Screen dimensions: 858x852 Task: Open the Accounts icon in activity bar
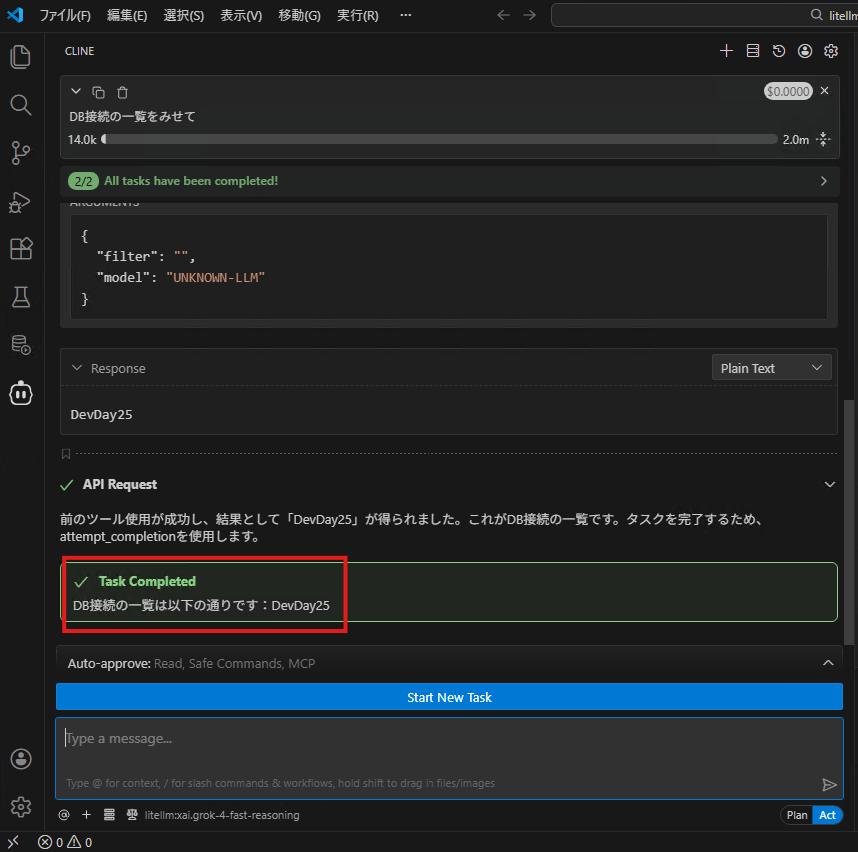[21, 759]
